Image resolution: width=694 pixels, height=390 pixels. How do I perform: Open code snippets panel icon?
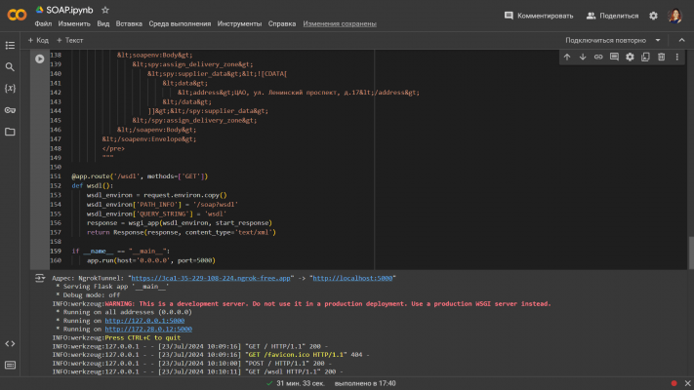10,343
